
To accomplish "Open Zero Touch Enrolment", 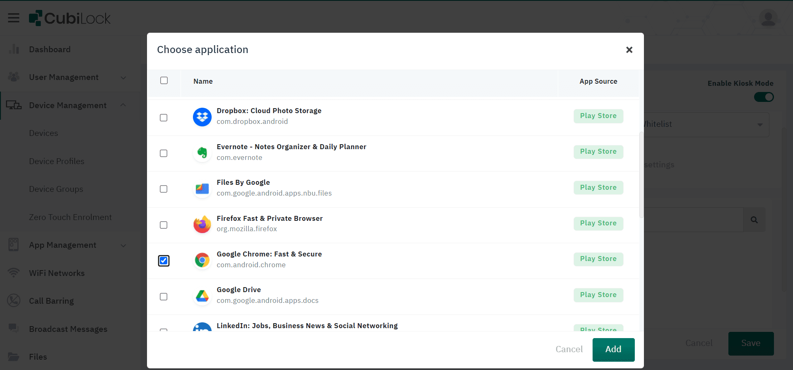I will tap(70, 217).
